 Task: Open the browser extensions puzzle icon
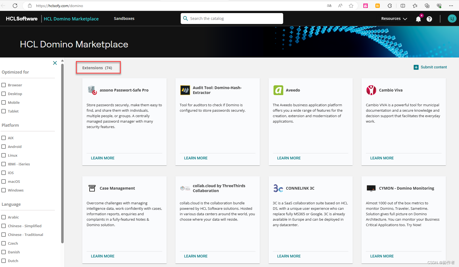(x=390, y=6)
